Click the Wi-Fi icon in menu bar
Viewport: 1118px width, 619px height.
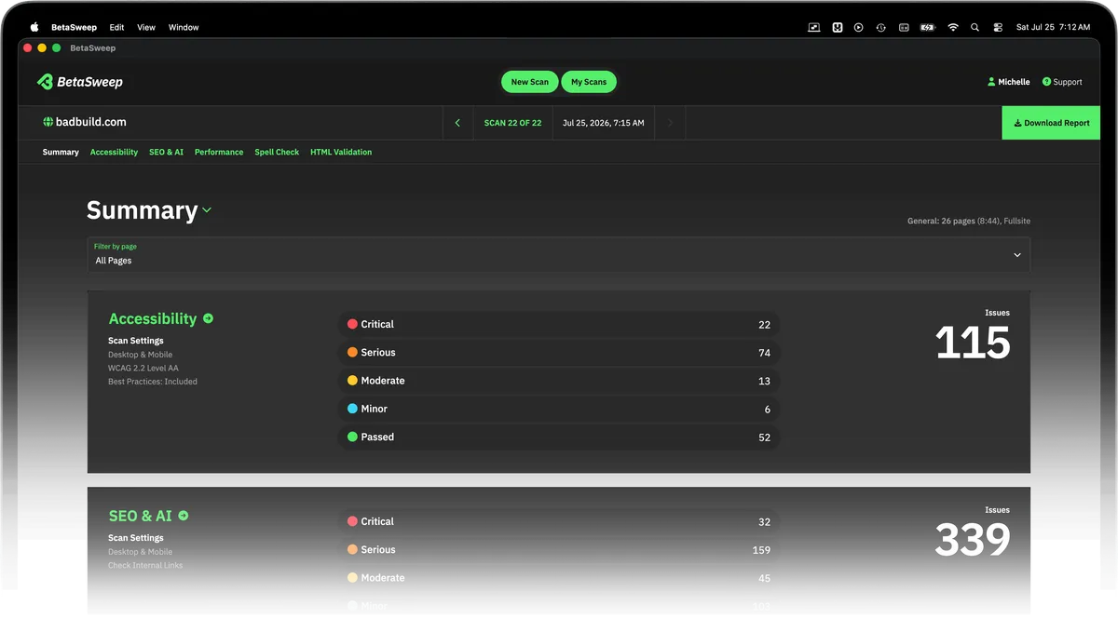tap(952, 27)
